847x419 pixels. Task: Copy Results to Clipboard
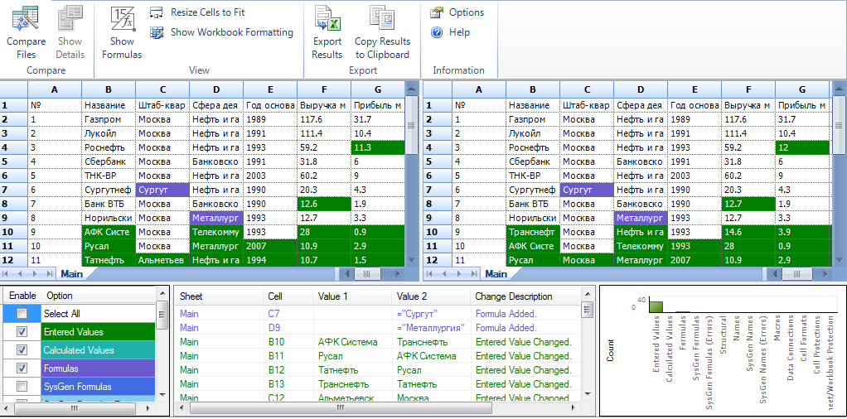382,20
